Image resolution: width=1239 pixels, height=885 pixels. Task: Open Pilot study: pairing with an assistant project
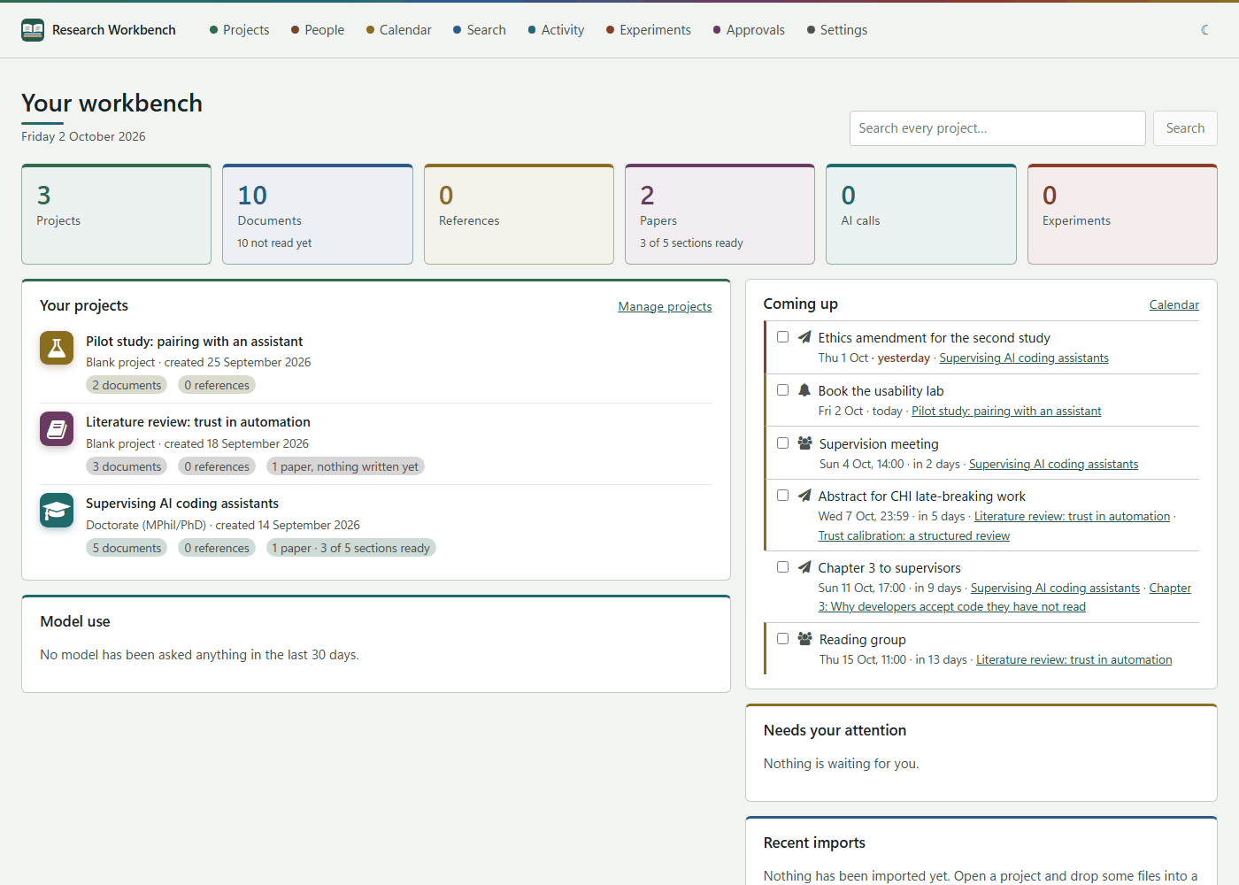click(x=194, y=342)
